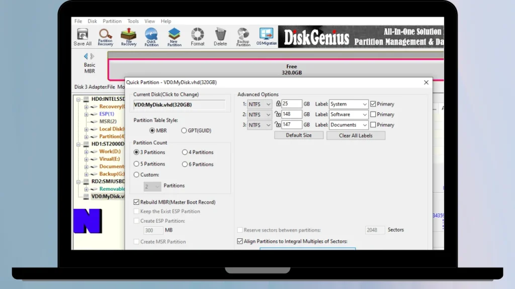
Task: Toggle the size lock icon for partition 3
Action: pyautogui.click(x=278, y=125)
